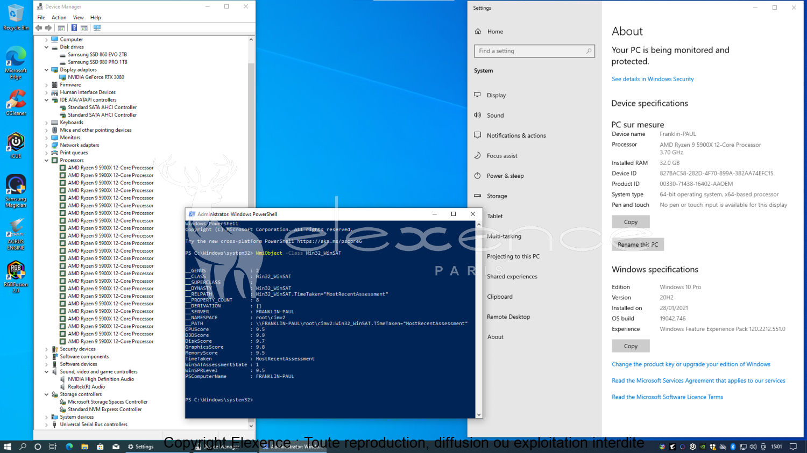Open Microsoft Software Licence Terms link

point(667,397)
